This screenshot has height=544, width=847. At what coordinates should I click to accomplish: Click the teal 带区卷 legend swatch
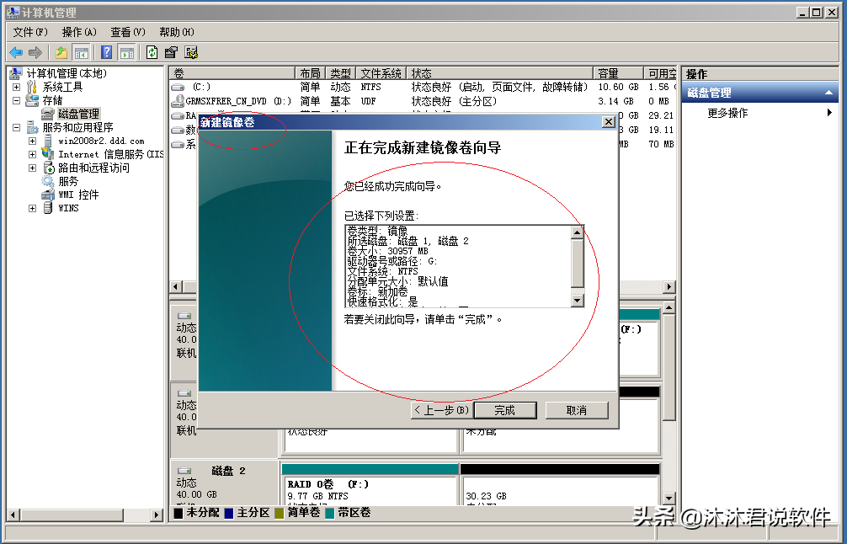329,513
